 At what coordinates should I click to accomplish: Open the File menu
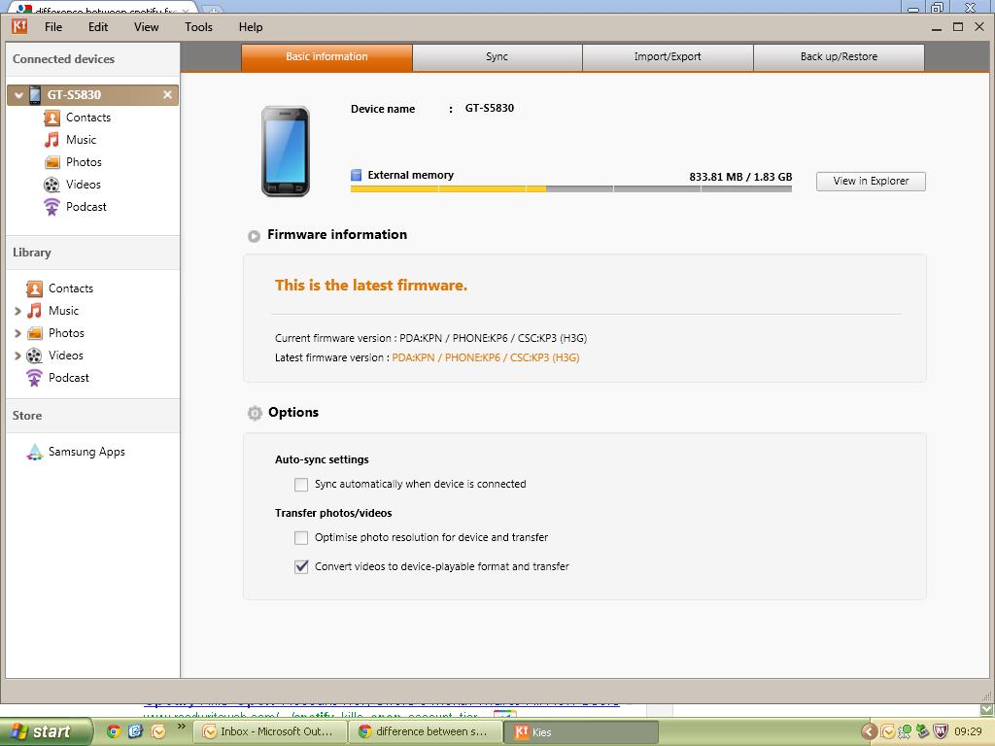pos(53,27)
